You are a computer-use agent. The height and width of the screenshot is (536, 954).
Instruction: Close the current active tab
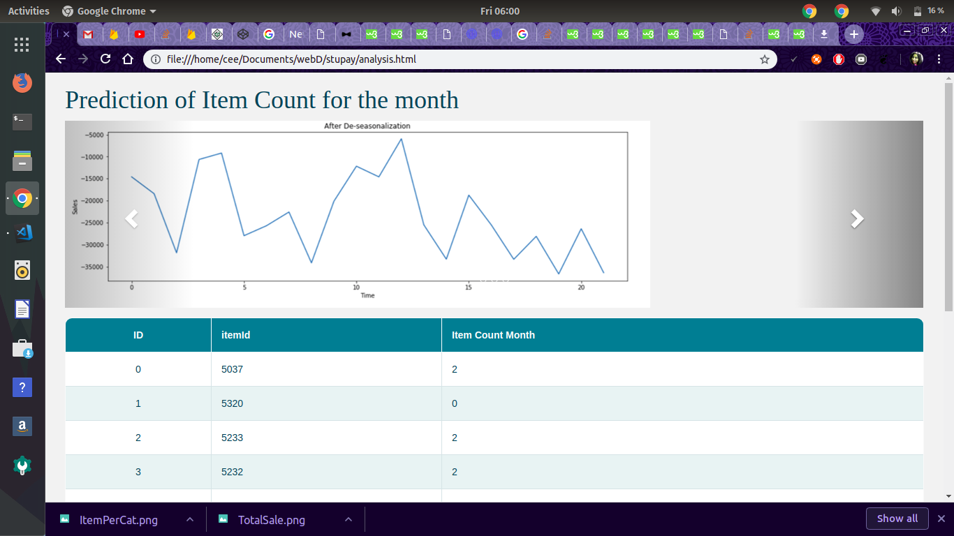pyautogui.click(x=67, y=34)
